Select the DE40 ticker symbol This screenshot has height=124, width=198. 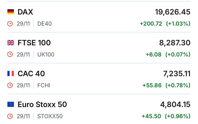[x=44, y=24]
